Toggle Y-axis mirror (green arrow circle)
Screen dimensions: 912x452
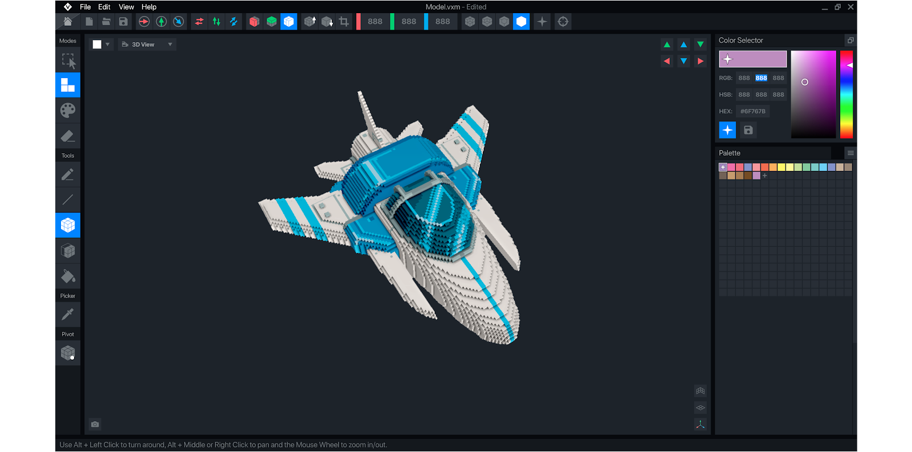pyautogui.click(x=161, y=22)
